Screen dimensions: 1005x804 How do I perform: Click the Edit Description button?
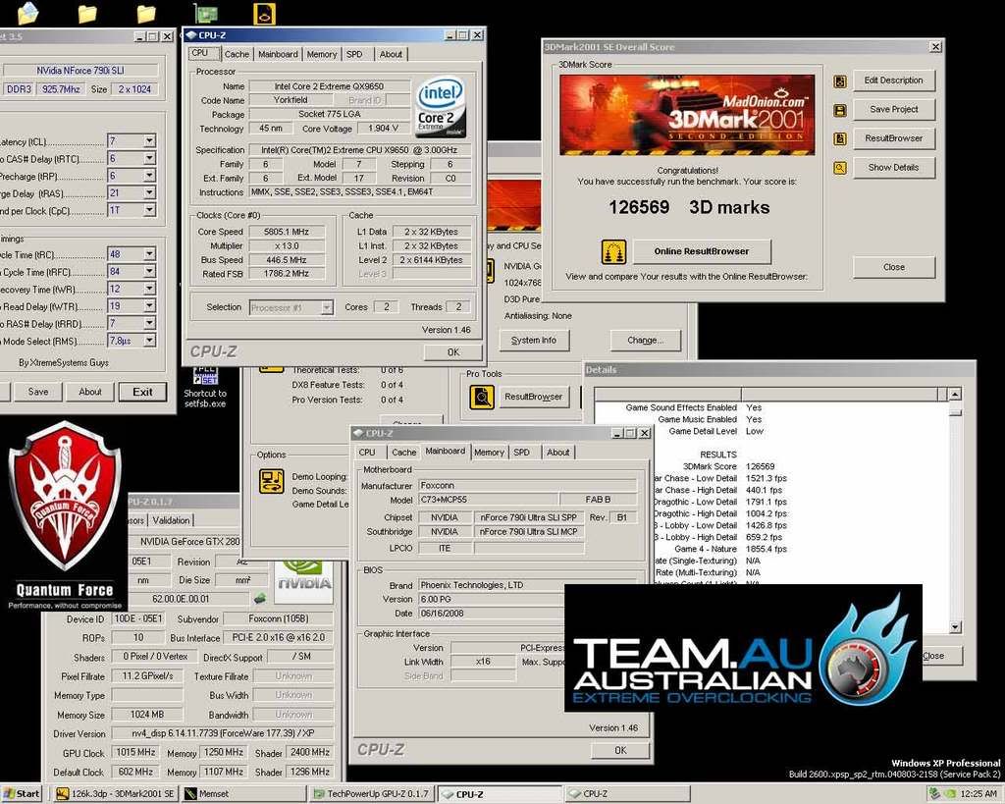coord(893,80)
